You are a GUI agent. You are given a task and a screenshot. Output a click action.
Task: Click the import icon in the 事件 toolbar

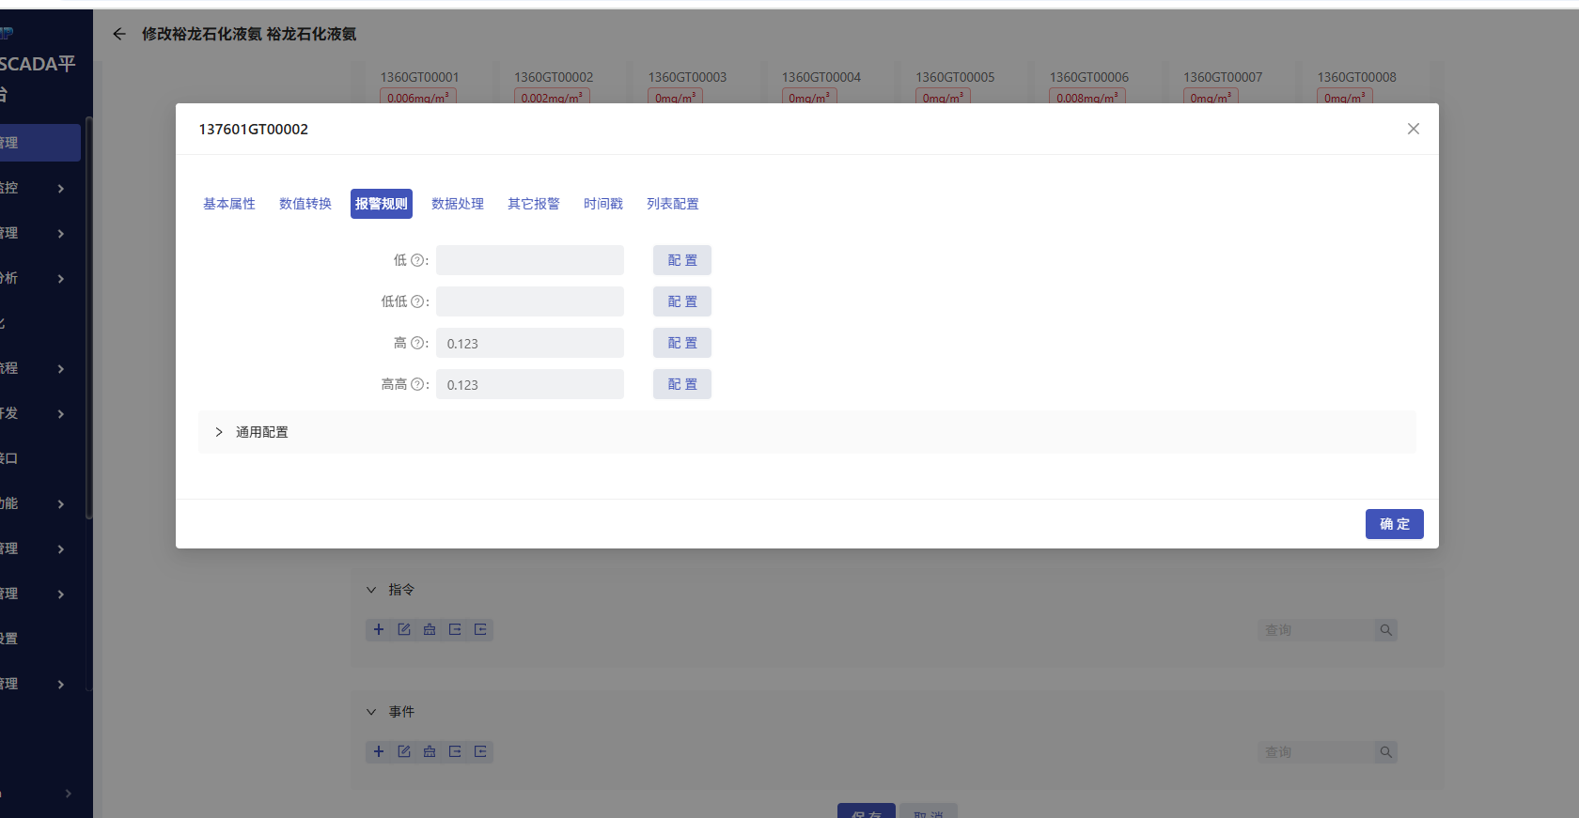coord(480,751)
